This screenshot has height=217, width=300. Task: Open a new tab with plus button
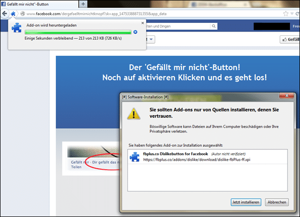pyautogui.click(x=83, y=4)
